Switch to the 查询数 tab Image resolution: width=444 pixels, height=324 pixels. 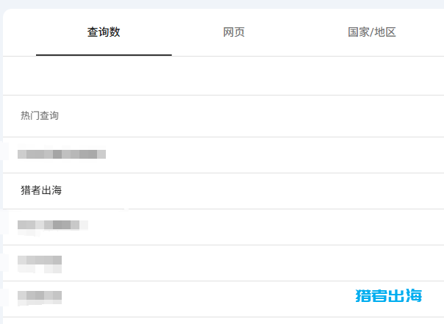[104, 32]
